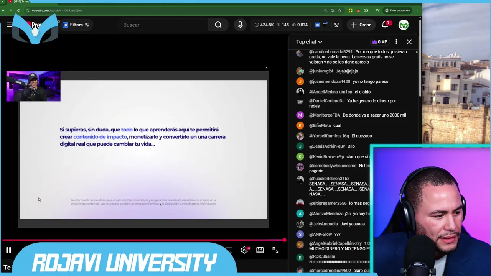Image resolution: width=491 pixels, height=276 pixels.
Task: Click the youtube.com address bar URL
Action: [x=57, y=10]
